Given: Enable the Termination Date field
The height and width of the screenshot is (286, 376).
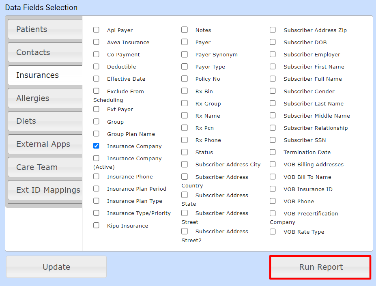Looking at the screenshot, I should [273, 152].
